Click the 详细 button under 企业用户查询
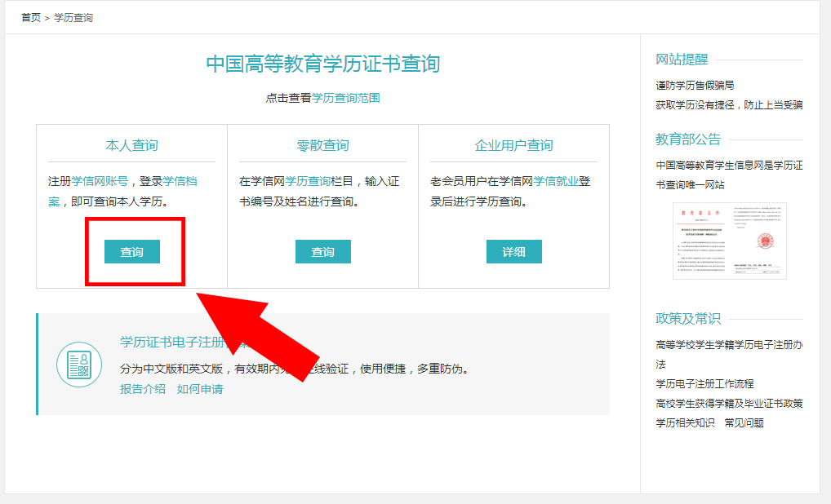The height and width of the screenshot is (504, 831). pyautogui.click(x=513, y=251)
